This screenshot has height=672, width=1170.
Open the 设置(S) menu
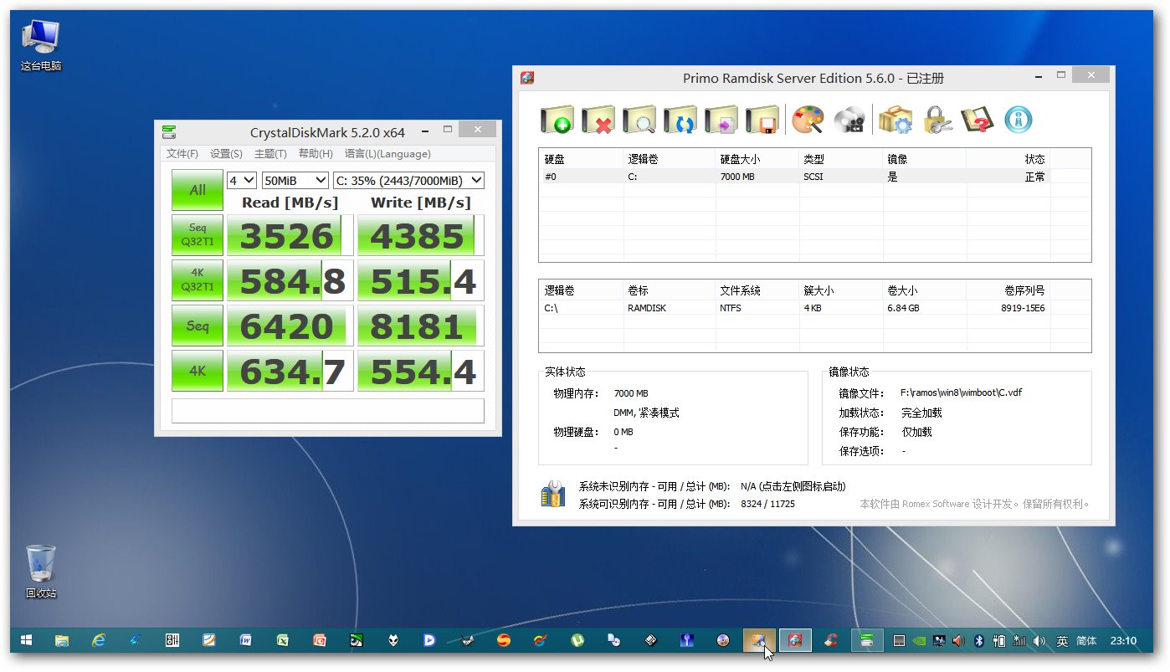[x=226, y=154]
